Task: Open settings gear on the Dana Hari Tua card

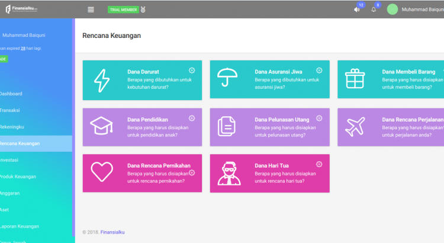Action: point(319,164)
